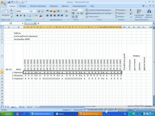This screenshot has width=155, height=116.
Task: Open the Calibri font name dropdown
Action: 29,11
